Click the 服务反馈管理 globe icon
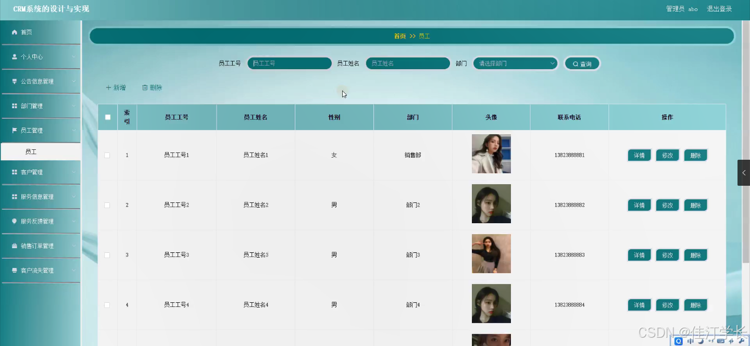This screenshot has height=346, width=750. [15, 221]
